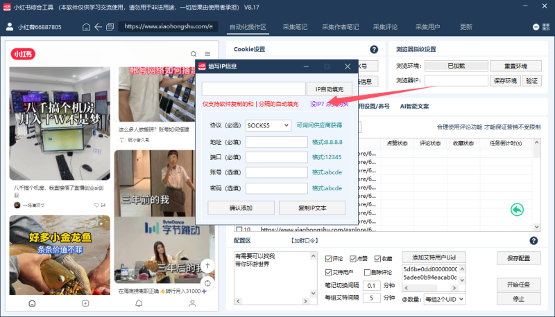Screen dimensions: 555x317
Task: Open the @数量 每组2个UID dropdown
Action: (445, 299)
